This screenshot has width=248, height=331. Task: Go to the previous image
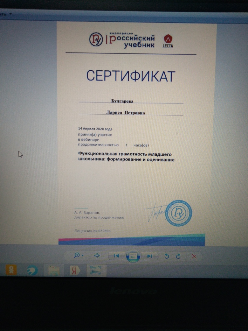pyautogui.click(x=116, y=256)
